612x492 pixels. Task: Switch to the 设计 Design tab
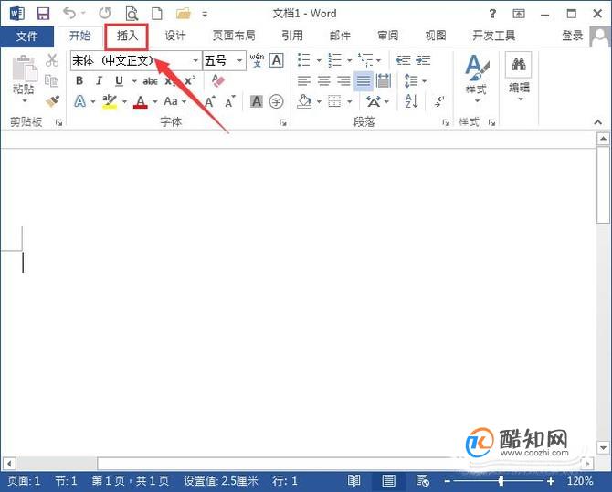click(174, 36)
